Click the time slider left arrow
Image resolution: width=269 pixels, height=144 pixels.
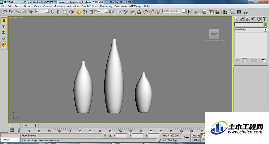[9, 126]
